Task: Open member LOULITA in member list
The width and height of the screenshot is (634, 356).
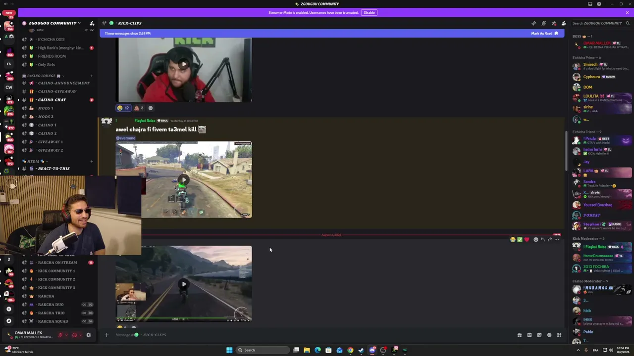Action: click(591, 96)
